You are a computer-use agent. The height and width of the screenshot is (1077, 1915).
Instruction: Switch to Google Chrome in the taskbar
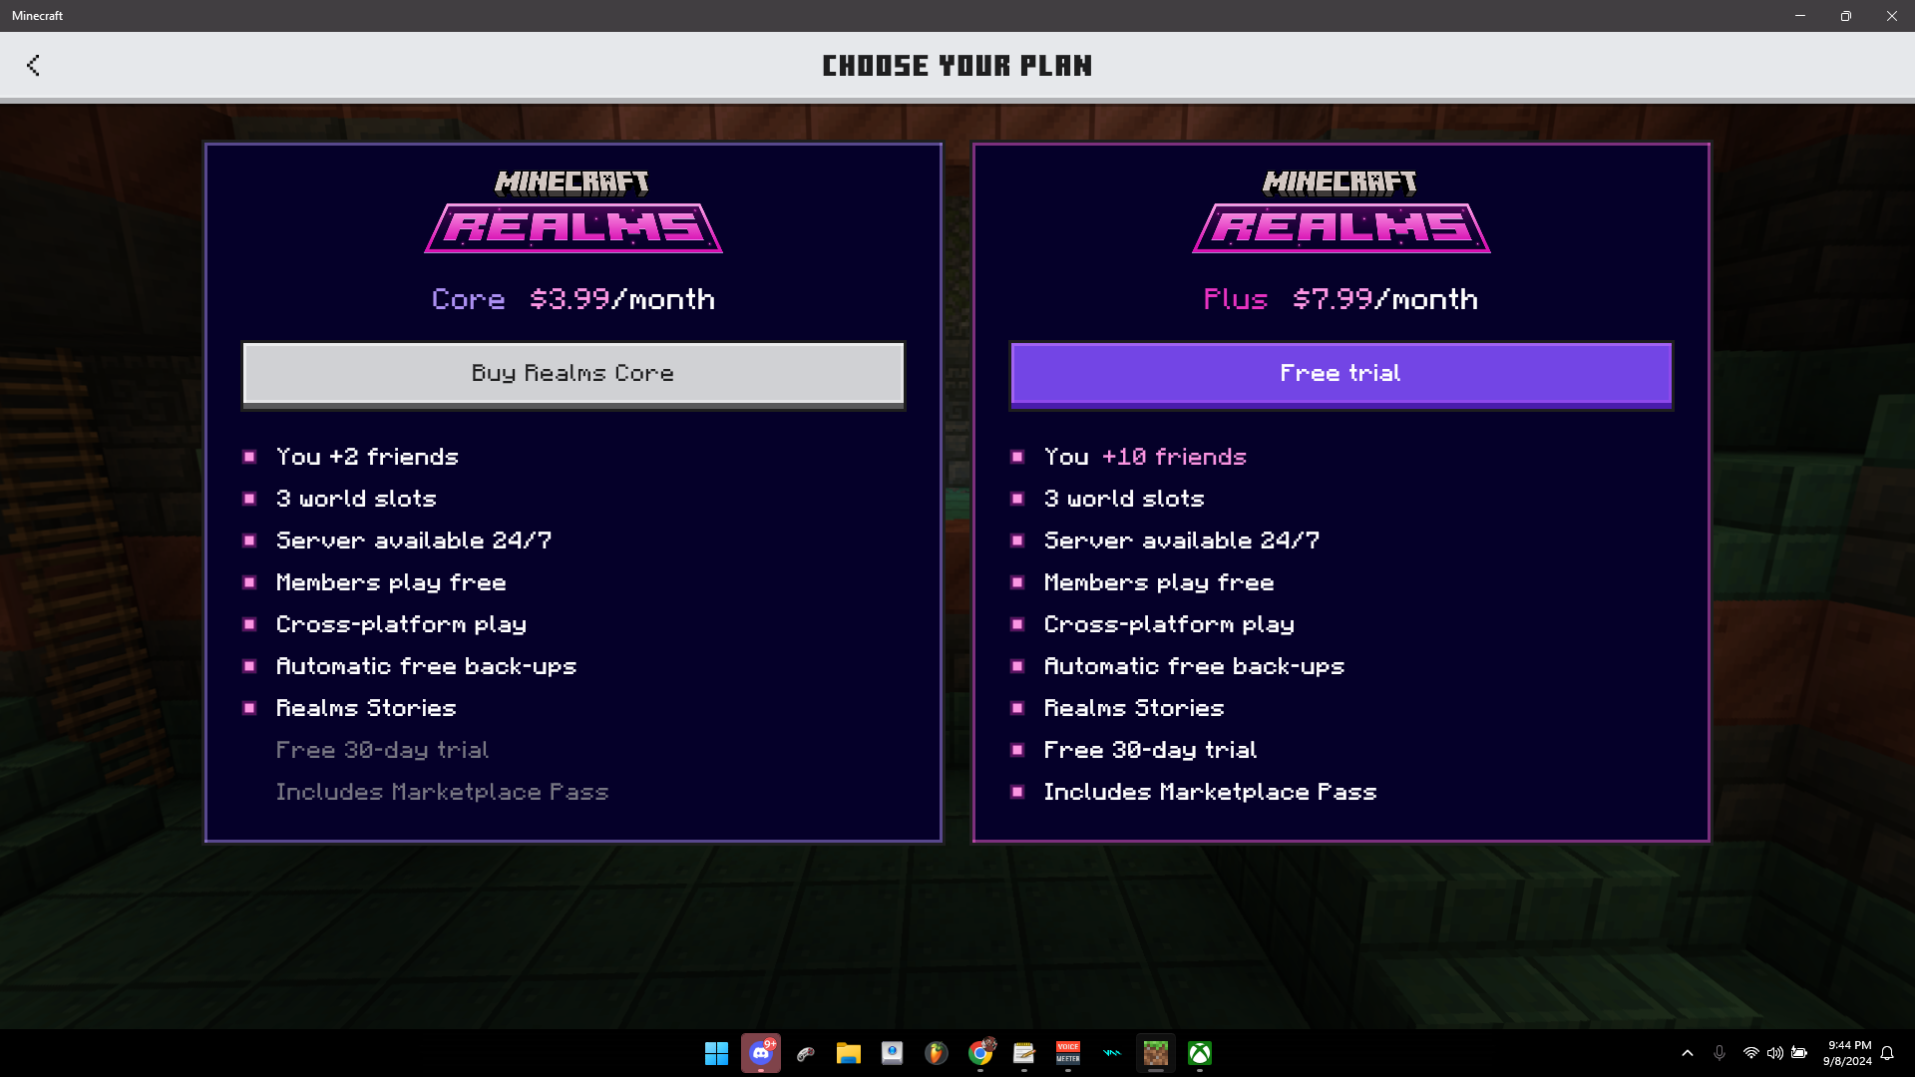click(x=980, y=1053)
